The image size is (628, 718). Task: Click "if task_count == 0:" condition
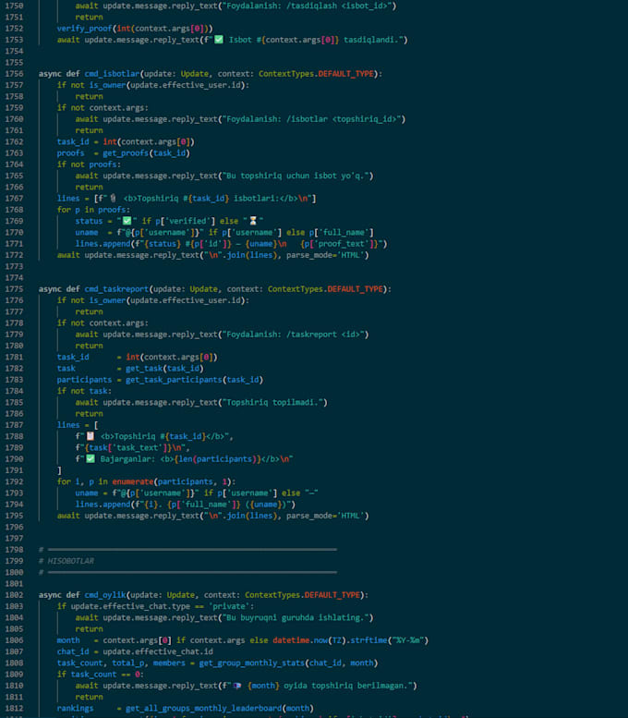[101, 674]
